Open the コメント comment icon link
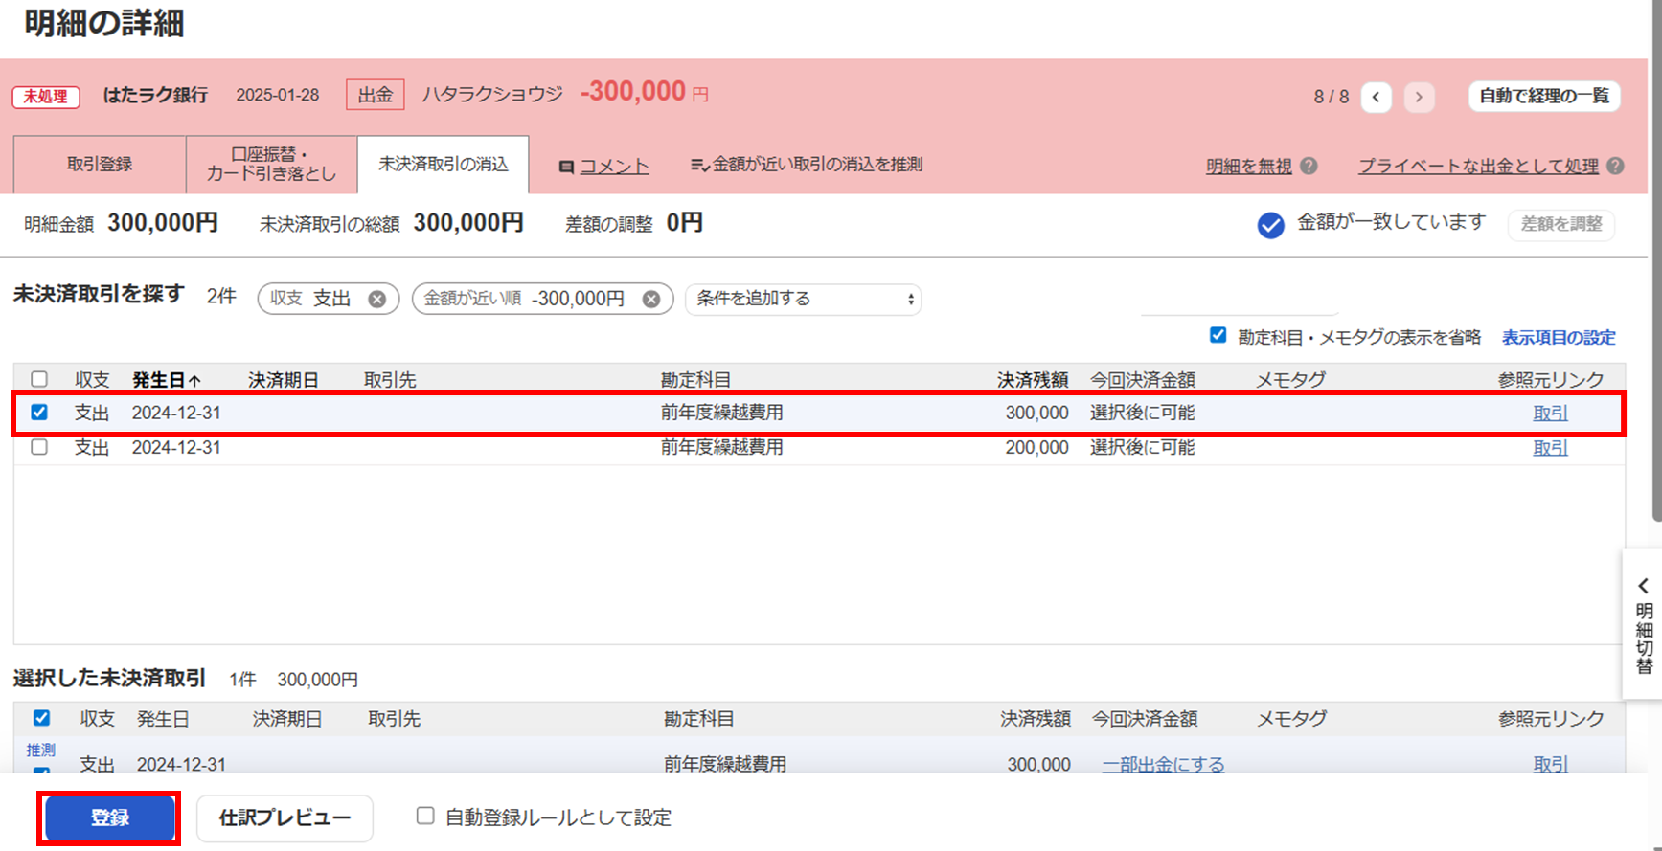The image size is (1662, 851). pos(566,167)
